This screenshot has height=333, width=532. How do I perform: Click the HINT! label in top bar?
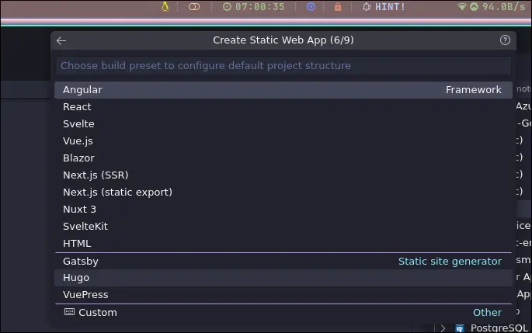(390, 7)
